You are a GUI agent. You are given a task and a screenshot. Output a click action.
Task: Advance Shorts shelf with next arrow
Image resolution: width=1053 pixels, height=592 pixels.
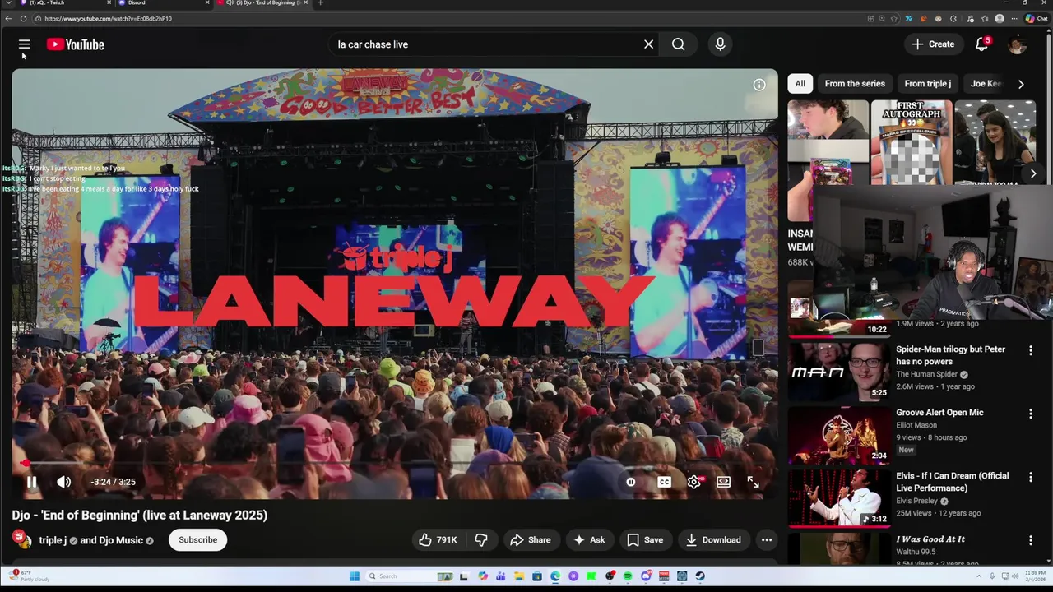1033,173
